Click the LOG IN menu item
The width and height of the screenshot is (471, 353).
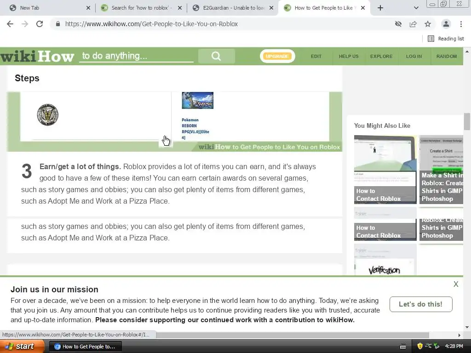(414, 56)
